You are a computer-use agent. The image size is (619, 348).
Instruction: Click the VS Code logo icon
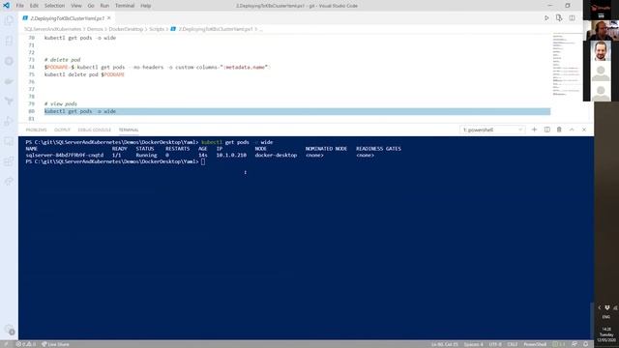pyautogui.click(x=6, y=6)
